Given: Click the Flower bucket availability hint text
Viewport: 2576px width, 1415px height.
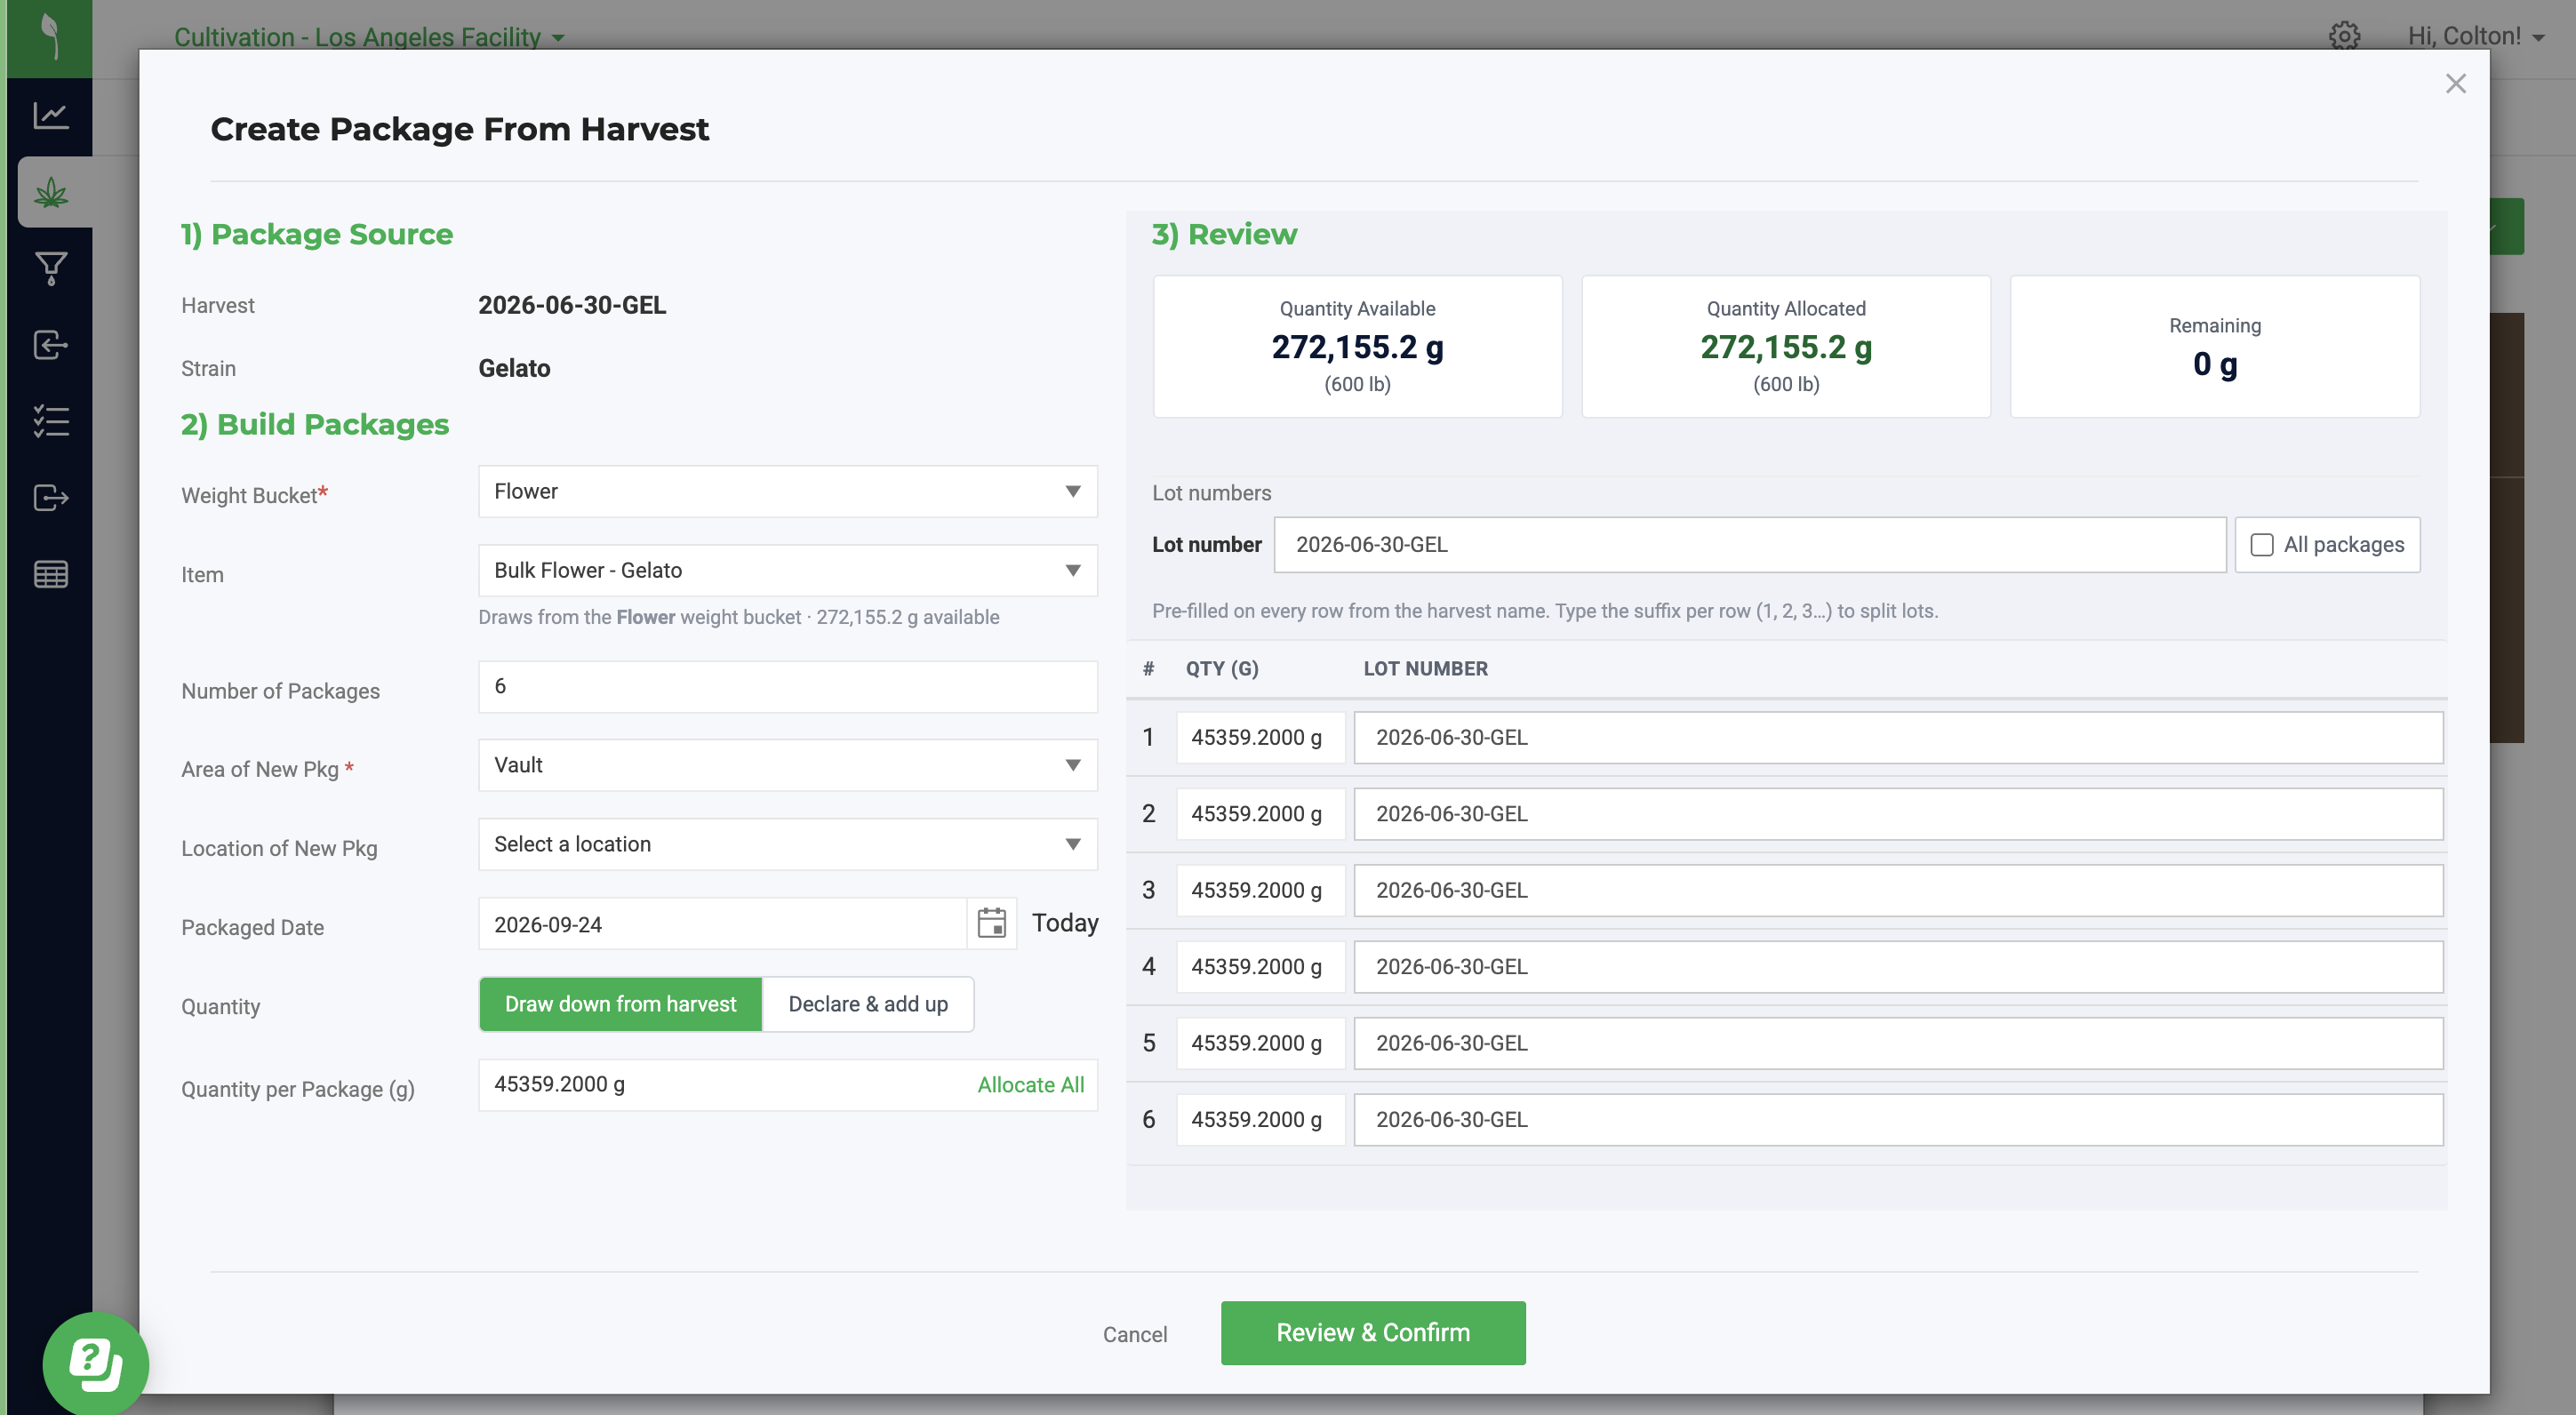Looking at the screenshot, I should coord(738,618).
